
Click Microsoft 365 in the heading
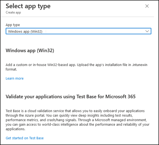coord(120,97)
